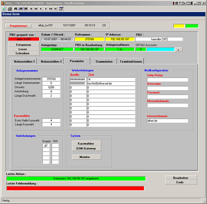Click the Kurzwahlen button in System group
207x204 pixels.
click(86, 143)
